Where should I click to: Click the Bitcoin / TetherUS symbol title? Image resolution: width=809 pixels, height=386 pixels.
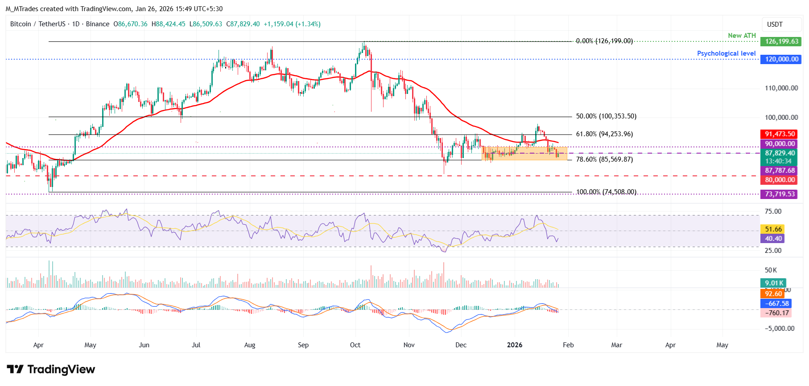point(37,24)
